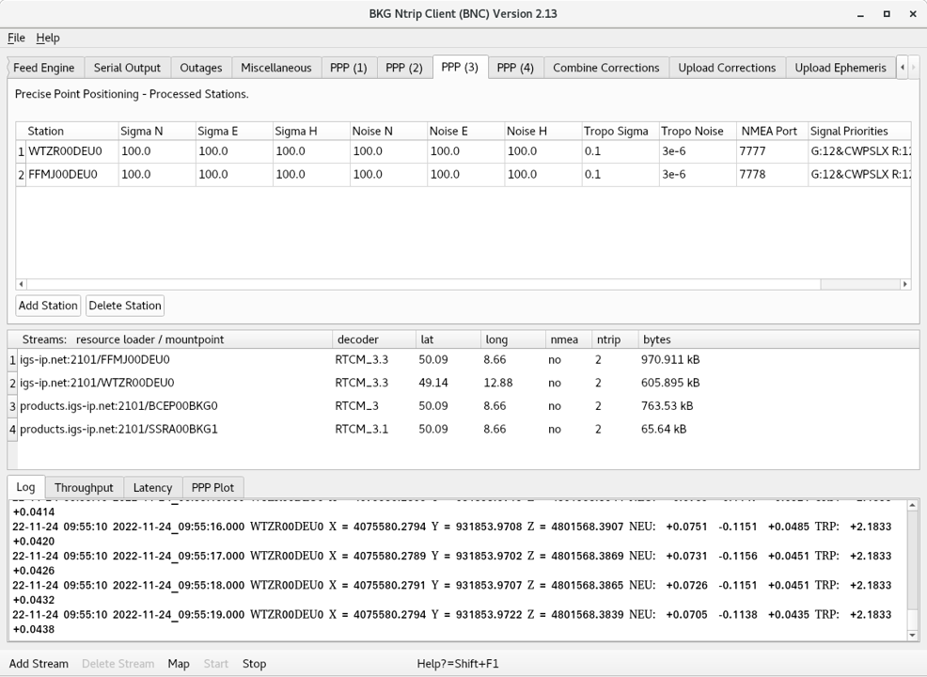
Task: Click Add Stream at bottom
Action: pos(39,663)
